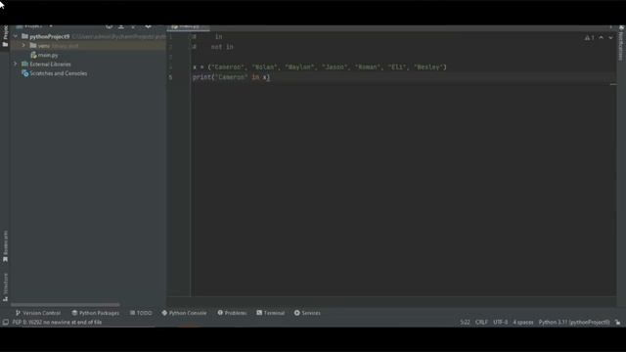Viewport: 626px width, 352px height.
Task: Click the External Libraries icon
Action: coord(24,64)
